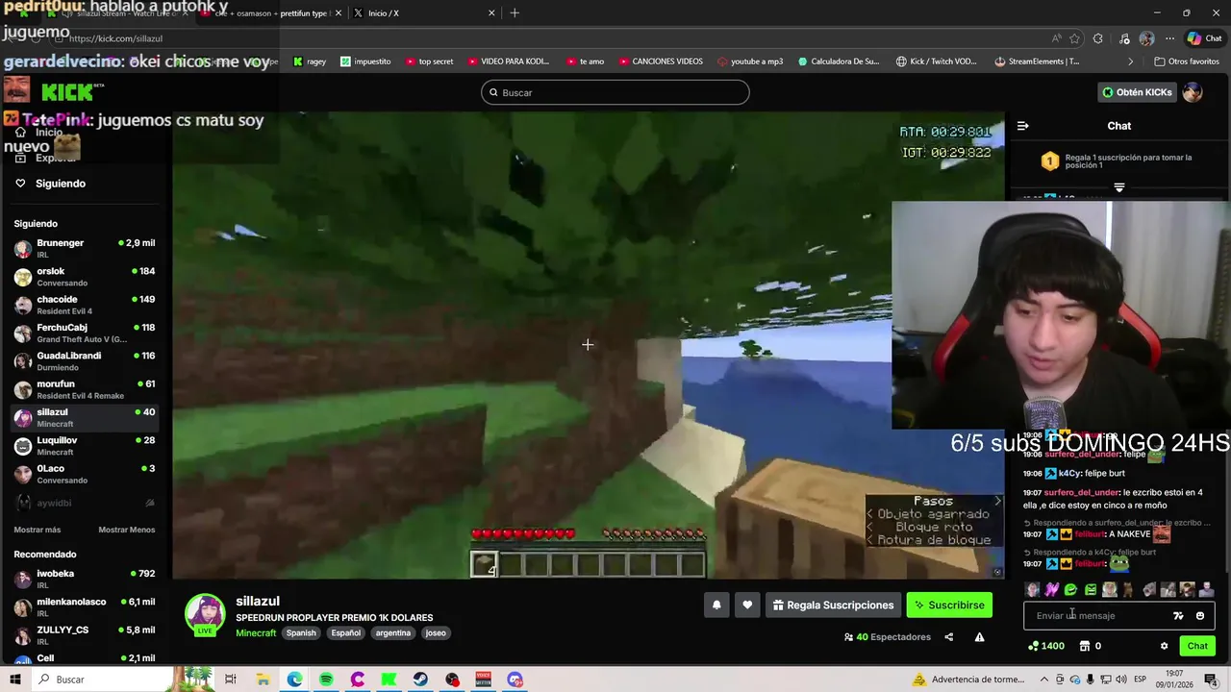Image resolution: width=1231 pixels, height=692 pixels.
Task: Expand the bookmarks bar overflow chevron
Action: click(1130, 62)
